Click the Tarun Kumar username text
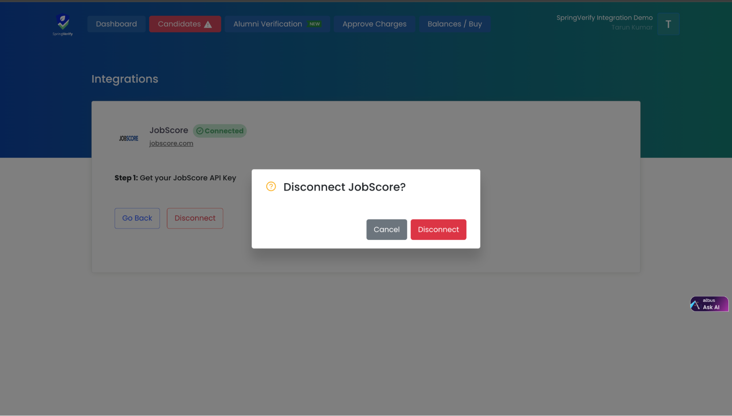The image size is (732, 416). tap(632, 27)
